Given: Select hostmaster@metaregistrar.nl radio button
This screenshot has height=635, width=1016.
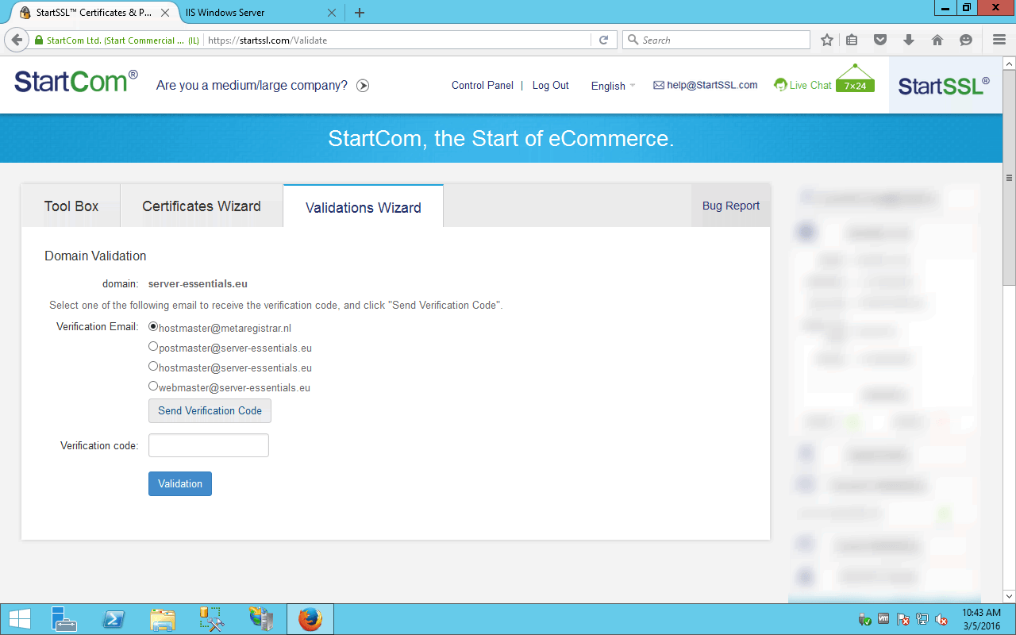Looking at the screenshot, I should [153, 326].
